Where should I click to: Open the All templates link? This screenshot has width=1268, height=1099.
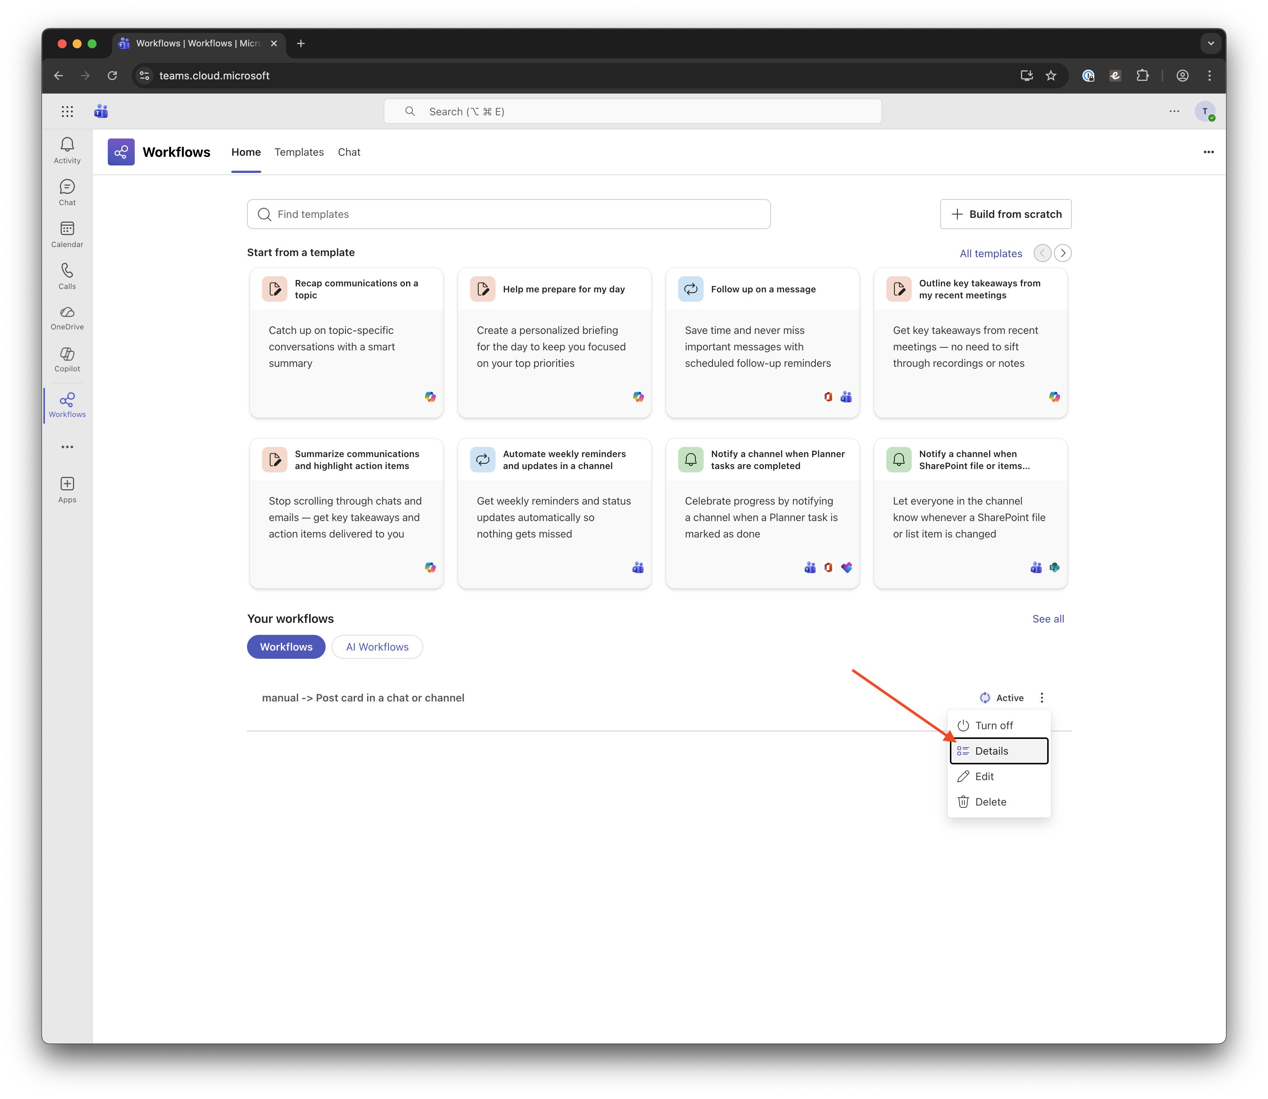point(990,253)
